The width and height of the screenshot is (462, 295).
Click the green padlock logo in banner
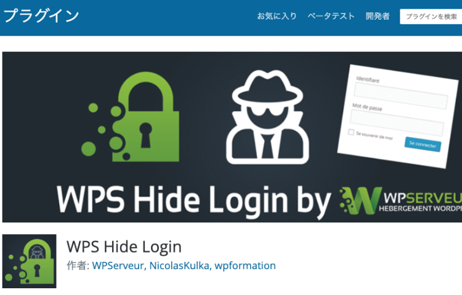131,117
